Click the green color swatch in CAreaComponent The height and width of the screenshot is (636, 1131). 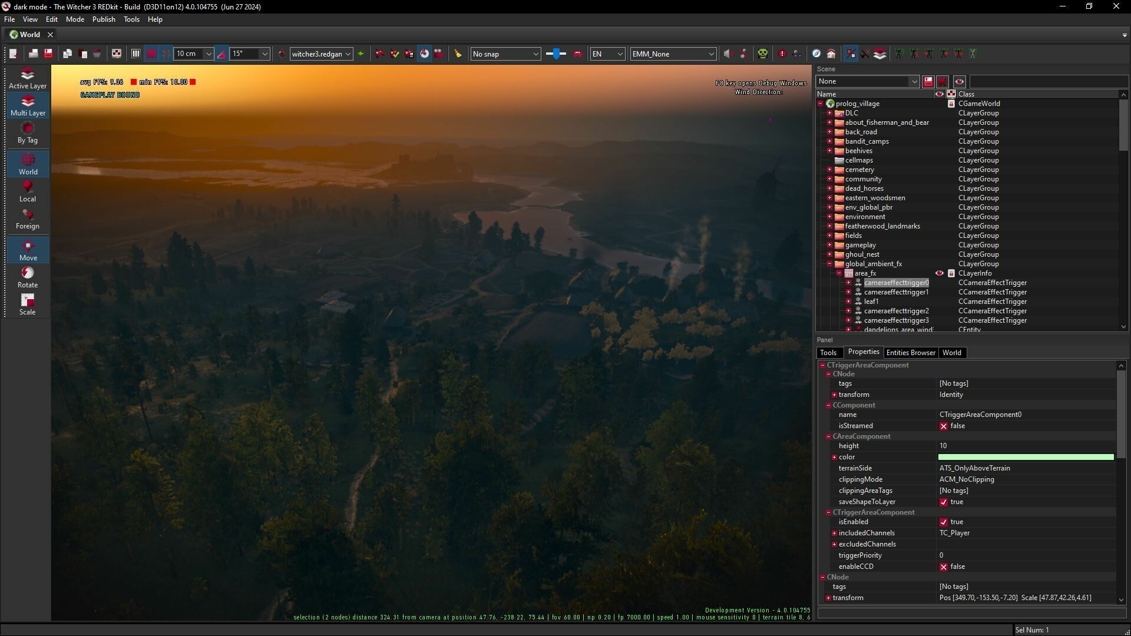click(x=1025, y=457)
